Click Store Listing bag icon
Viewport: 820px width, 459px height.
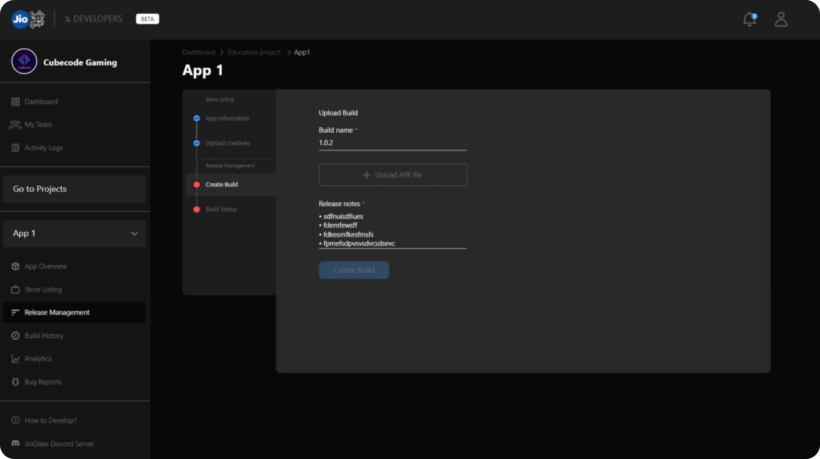(15, 289)
